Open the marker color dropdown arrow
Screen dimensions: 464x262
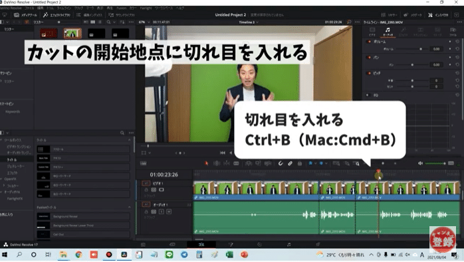coord(326,163)
